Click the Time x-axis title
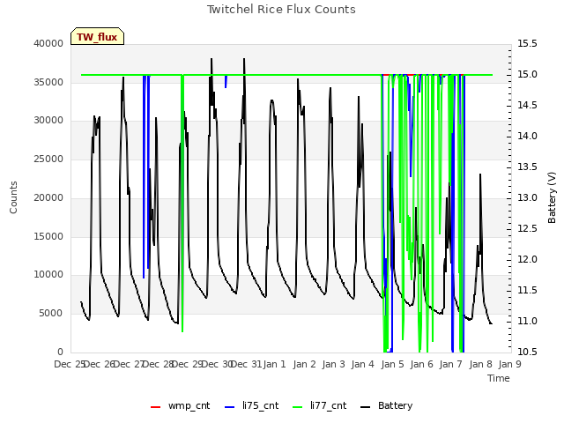Screen dimensions: 564x423 click(x=499, y=378)
